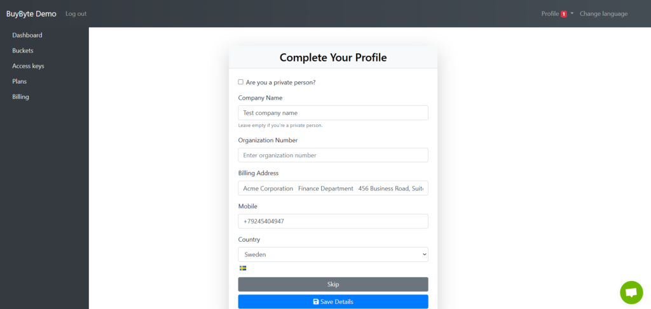
Task: Open the Profile dropdown caret
Action: pos(572,14)
